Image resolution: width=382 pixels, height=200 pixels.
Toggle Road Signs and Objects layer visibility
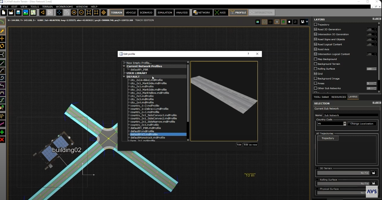(x=316, y=39)
